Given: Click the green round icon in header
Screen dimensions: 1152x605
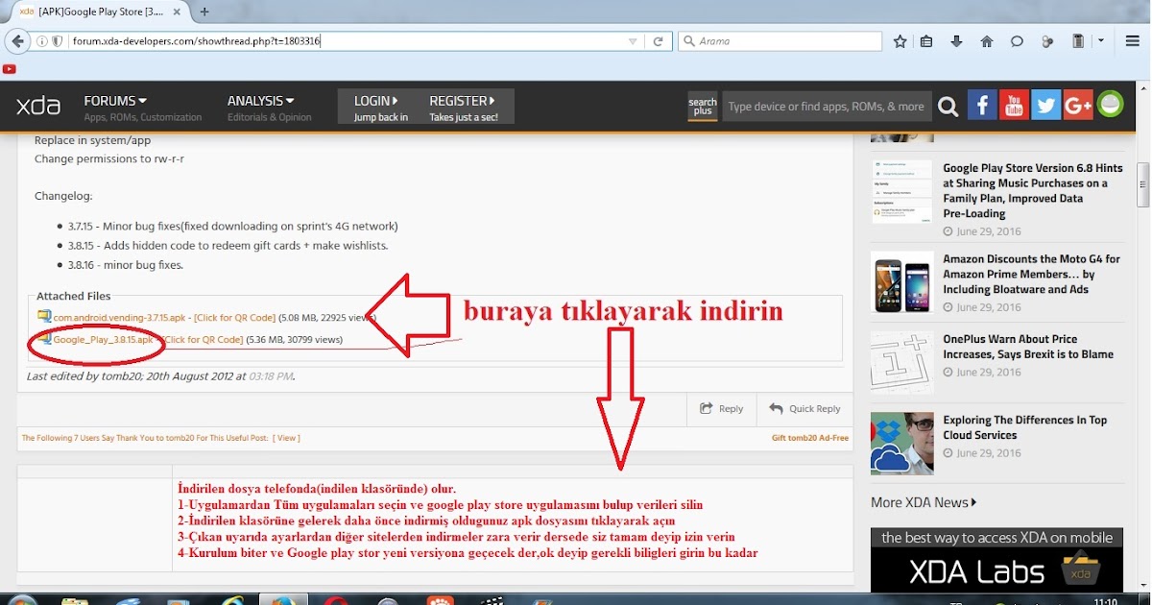Looking at the screenshot, I should [x=1110, y=105].
